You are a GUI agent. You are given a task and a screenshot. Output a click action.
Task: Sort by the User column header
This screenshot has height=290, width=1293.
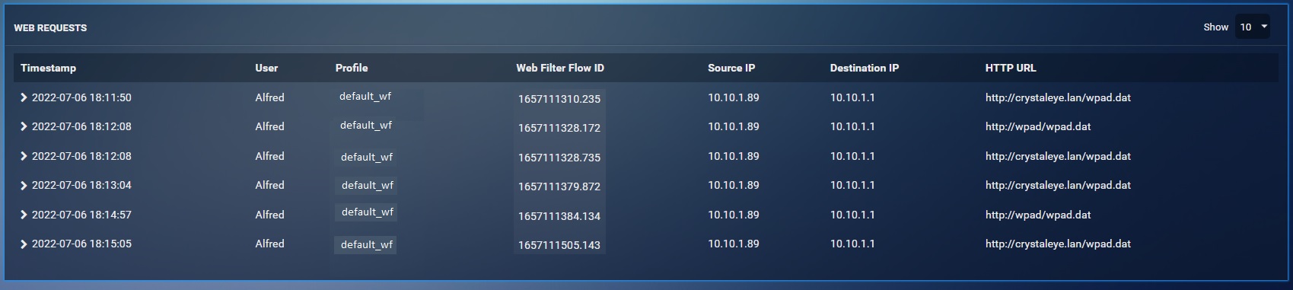coord(266,68)
